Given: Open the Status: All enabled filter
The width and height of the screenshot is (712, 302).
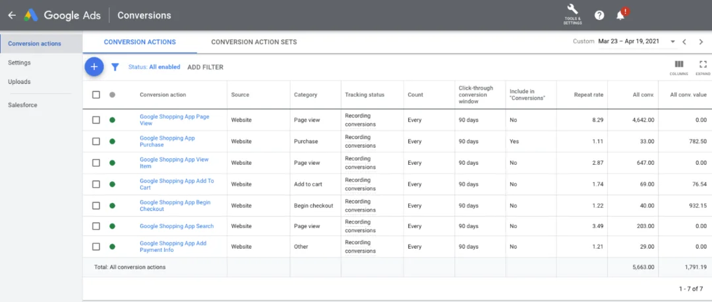Looking at the screenshot, I should pyautogui.click(x=154, y=67).
